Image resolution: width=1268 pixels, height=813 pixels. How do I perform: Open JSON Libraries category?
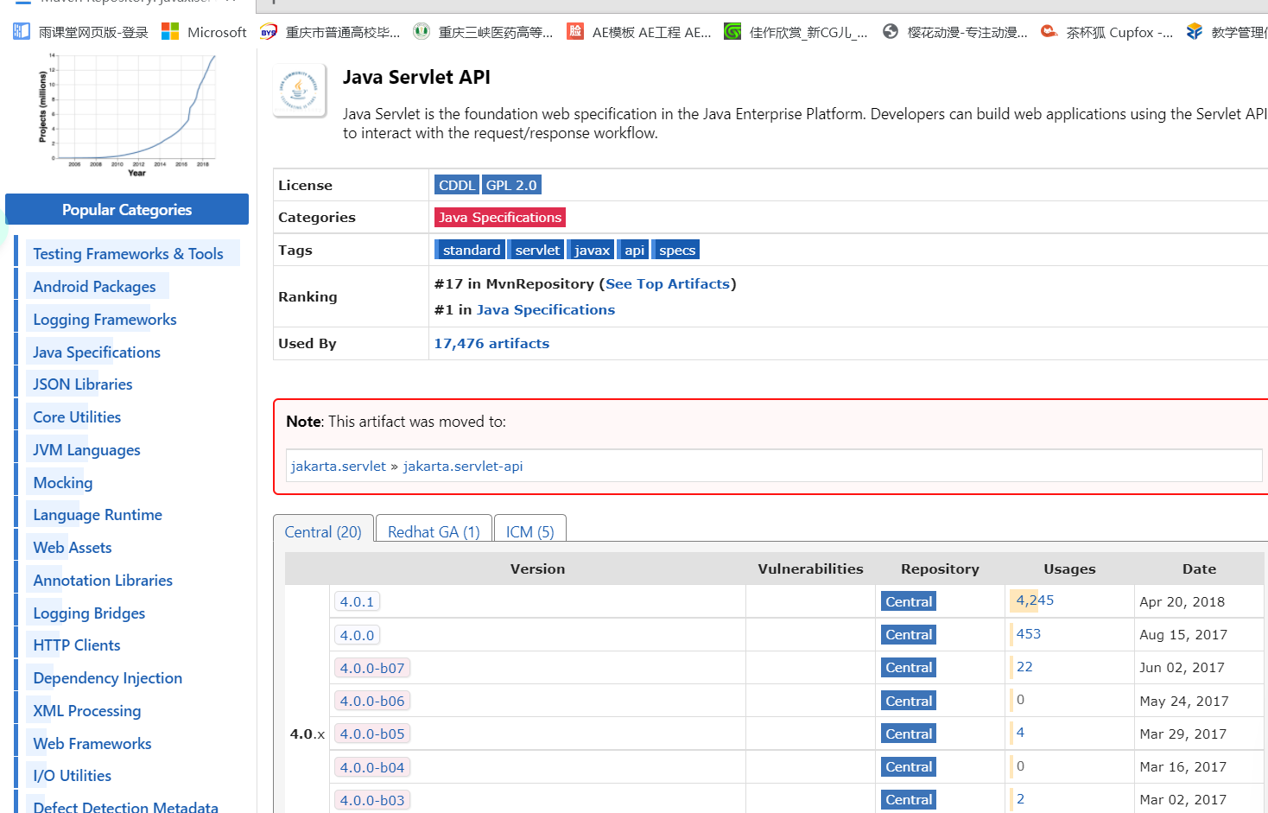point(83,384)
